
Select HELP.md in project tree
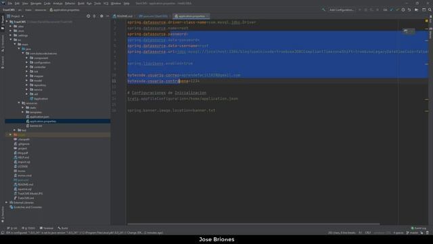coord(21,157)
